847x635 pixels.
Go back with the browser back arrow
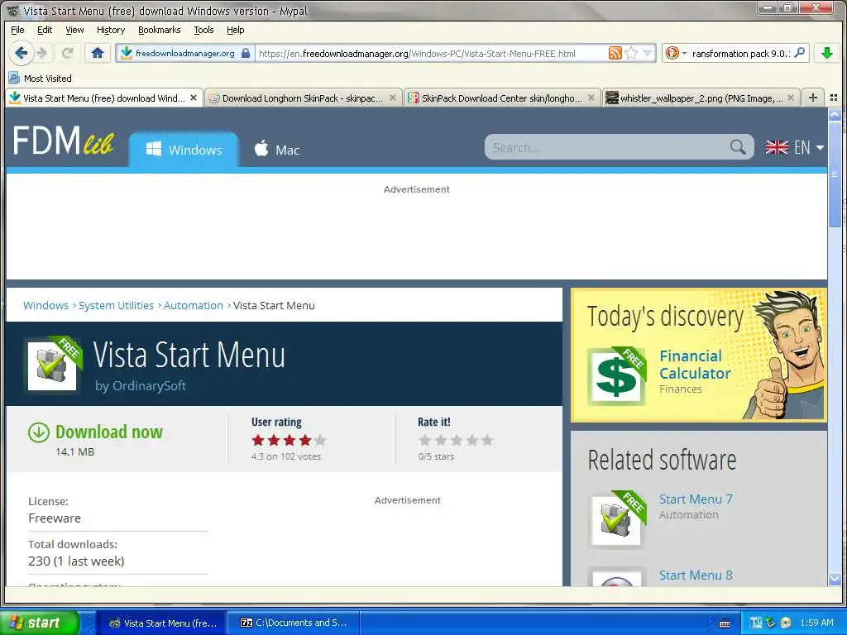point(21,53)
